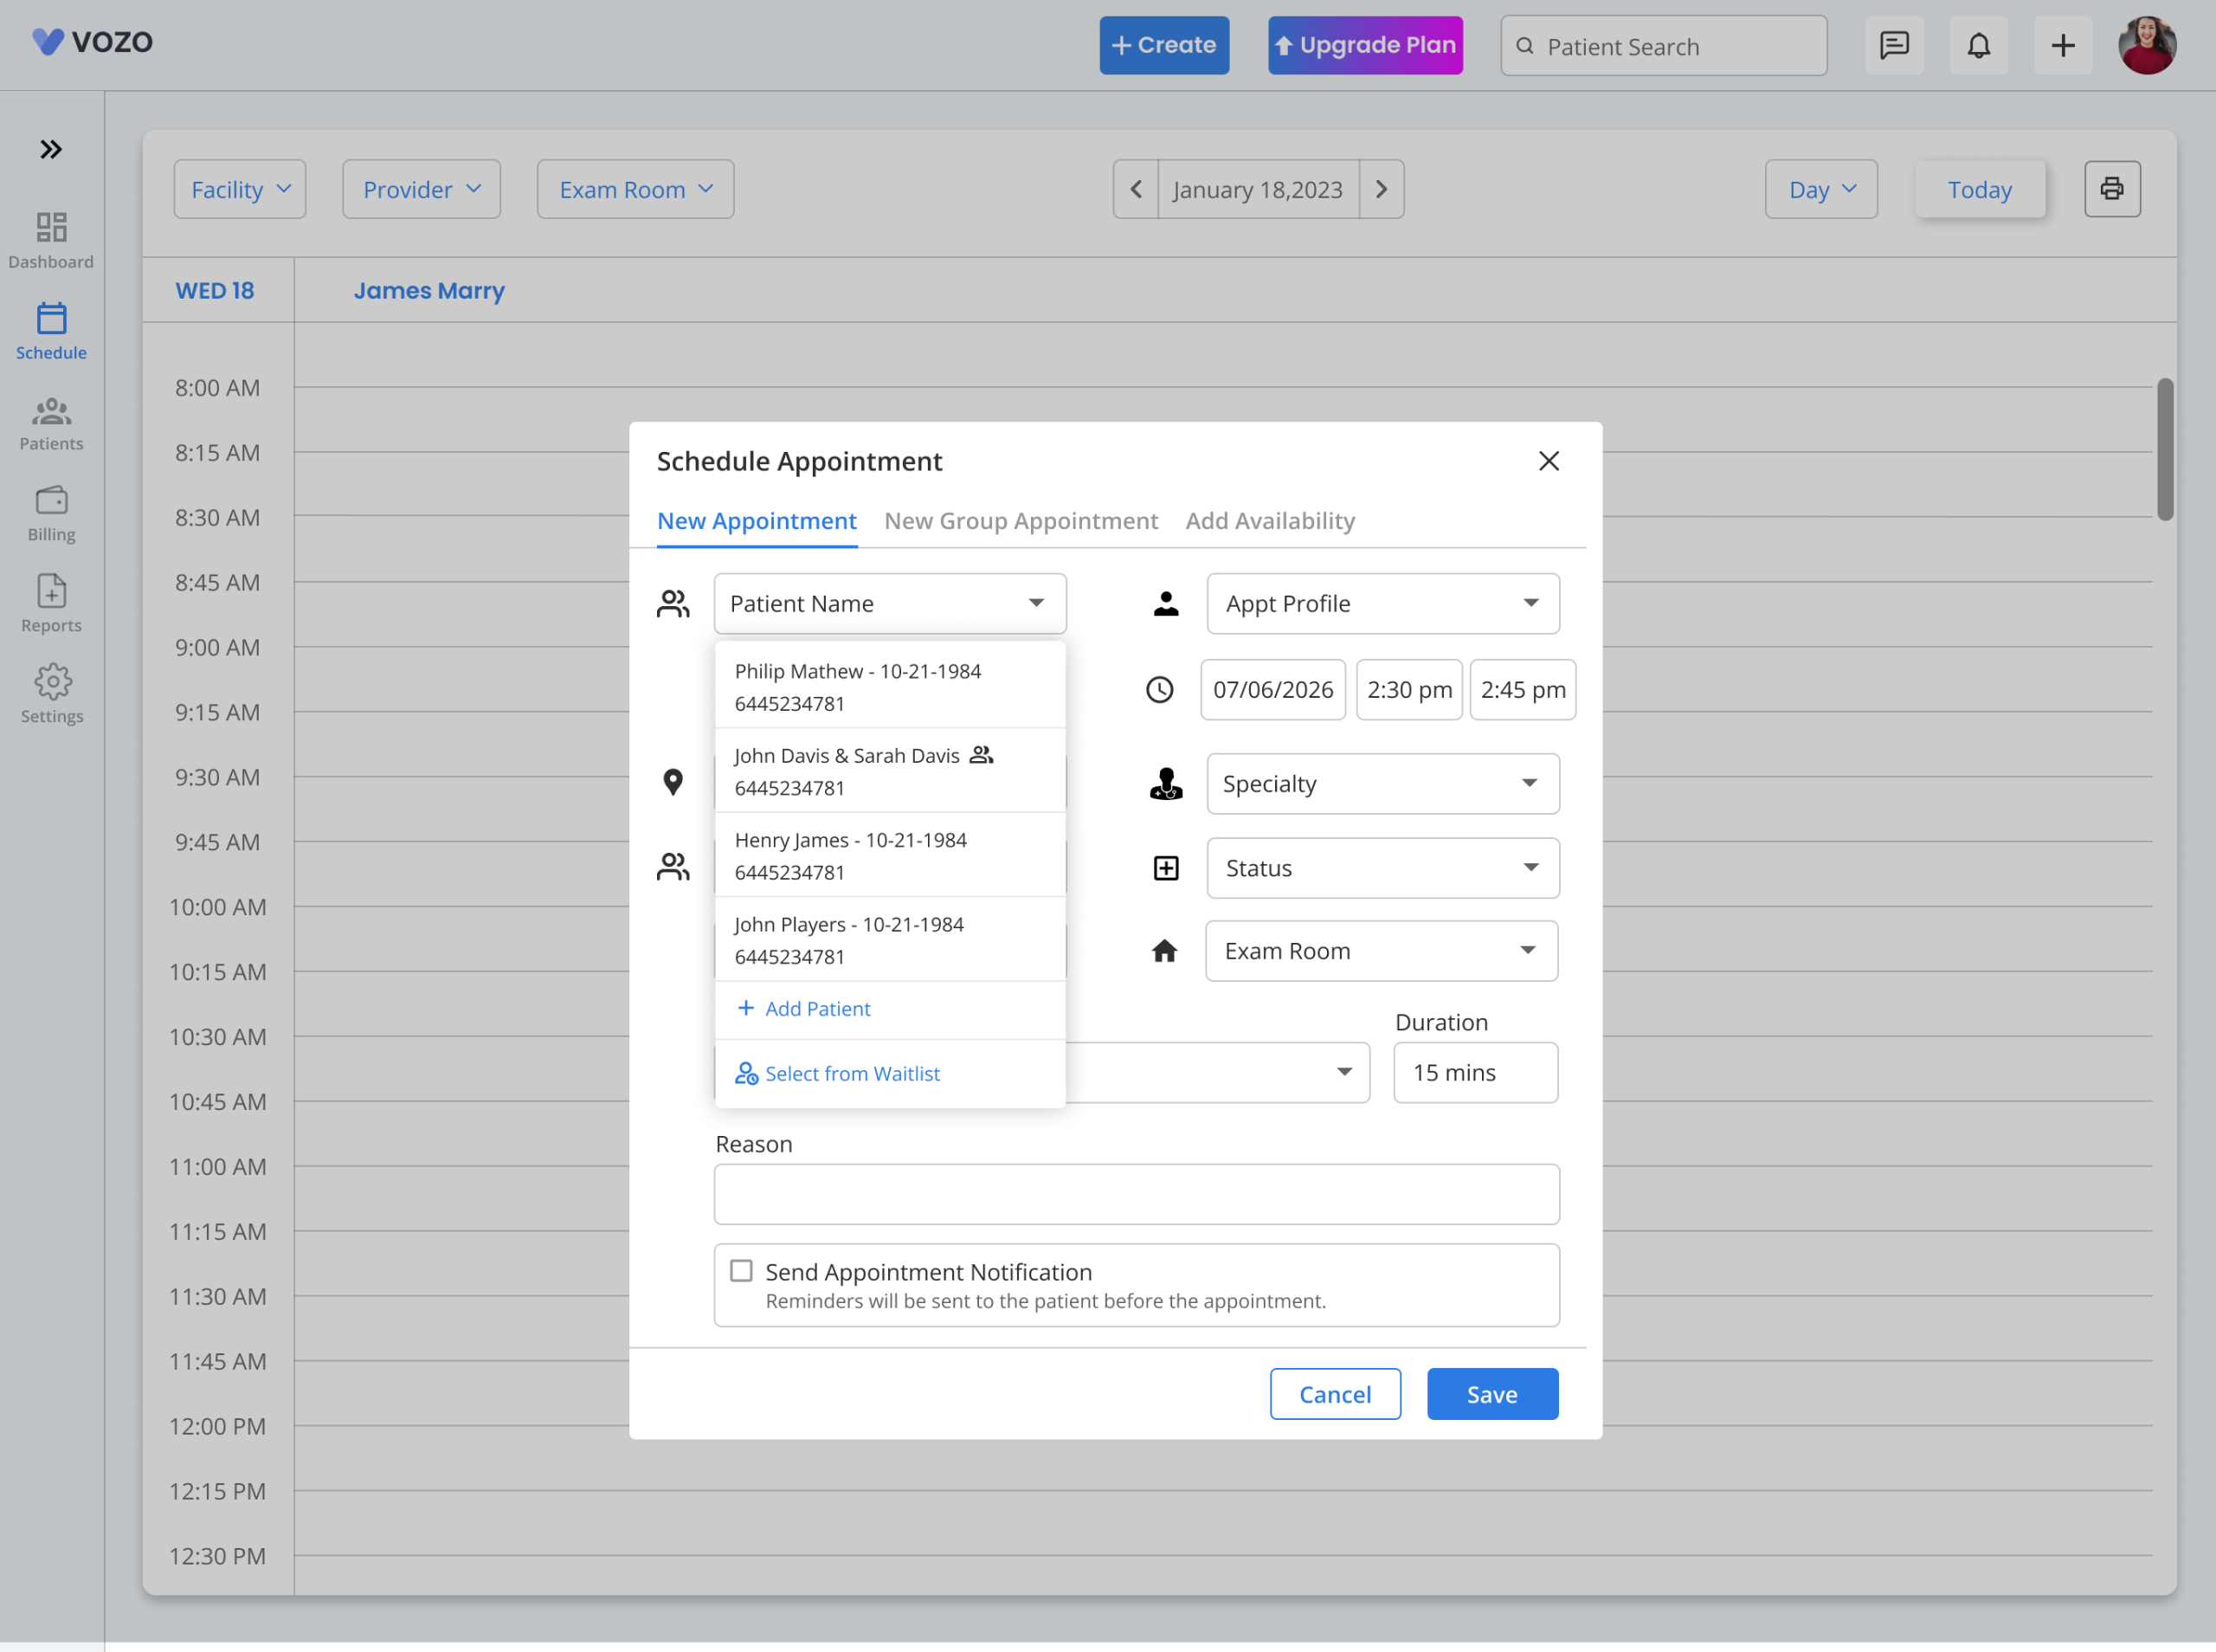Select the New Appointment tab
The height and width of the screenshot is (1652, 2216).
pyautogui.click(x=757, y=521)
